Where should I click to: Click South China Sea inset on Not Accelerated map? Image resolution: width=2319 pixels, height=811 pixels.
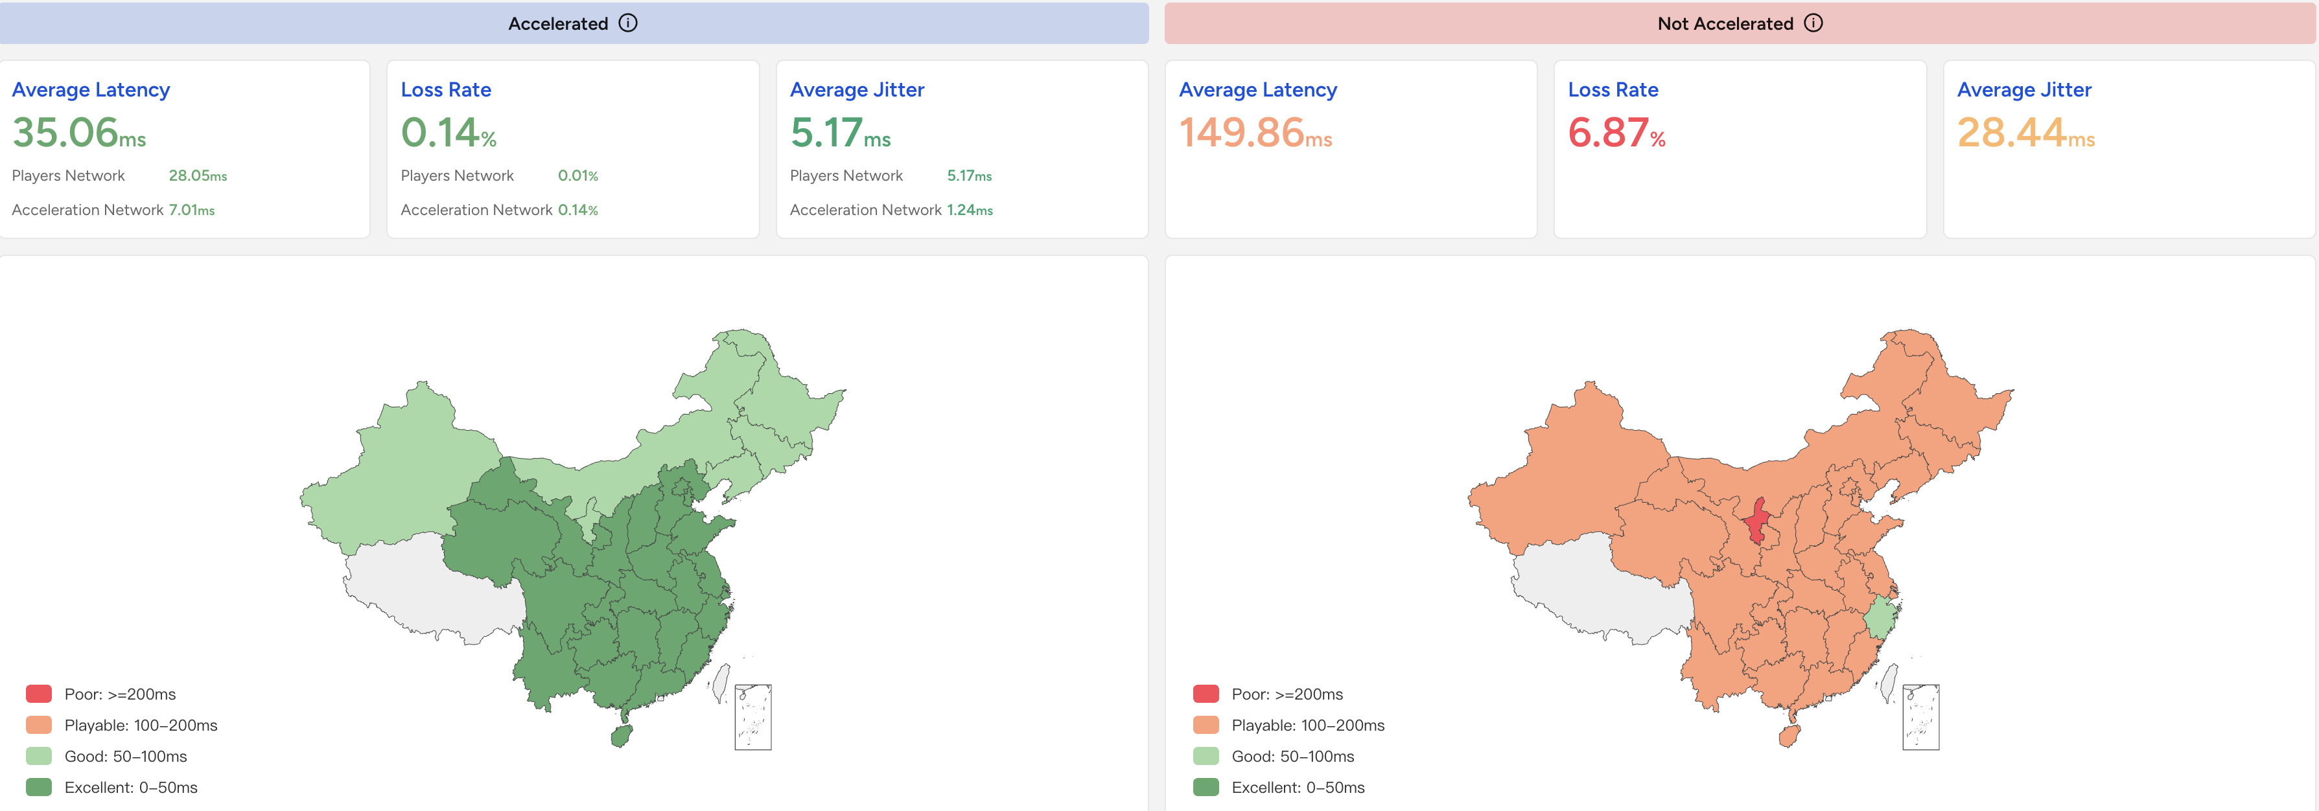point(1920,716)
